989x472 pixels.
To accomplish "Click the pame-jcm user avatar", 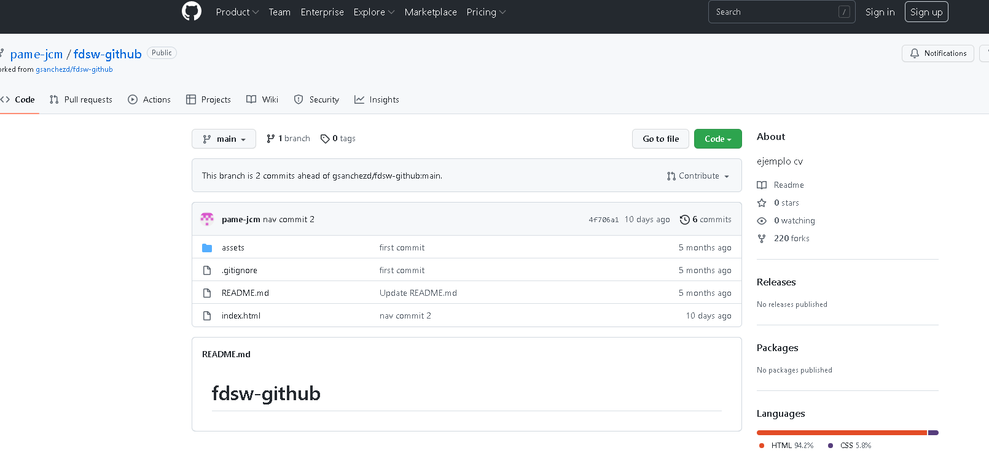I will pos(207,219).
